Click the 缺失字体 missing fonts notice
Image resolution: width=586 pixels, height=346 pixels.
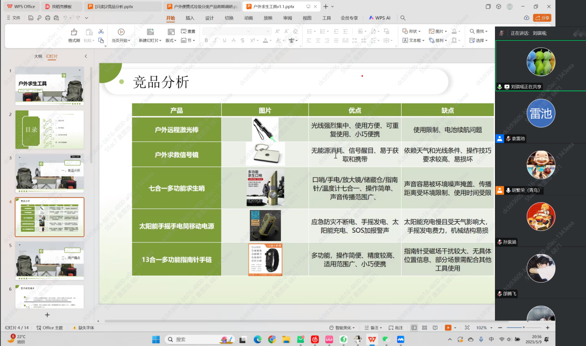click(x=83, y=327)
